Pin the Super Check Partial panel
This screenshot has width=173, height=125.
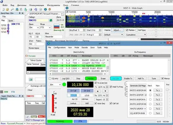coord(20,96)
